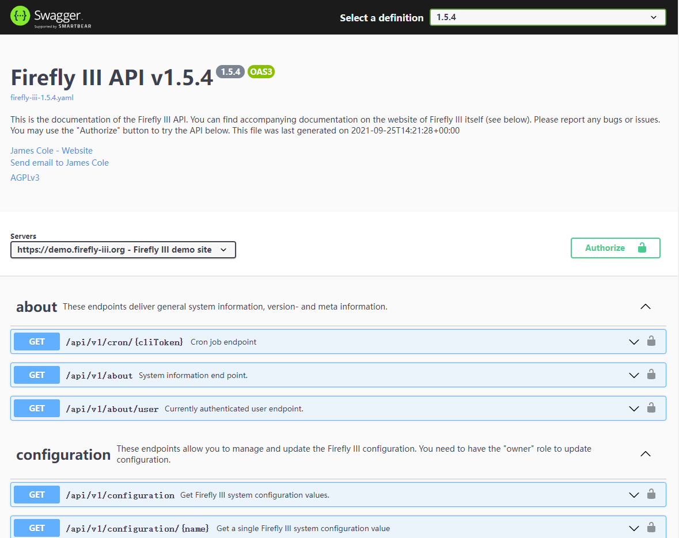Click the lock icon on about/user endpoint

[651, 408]
